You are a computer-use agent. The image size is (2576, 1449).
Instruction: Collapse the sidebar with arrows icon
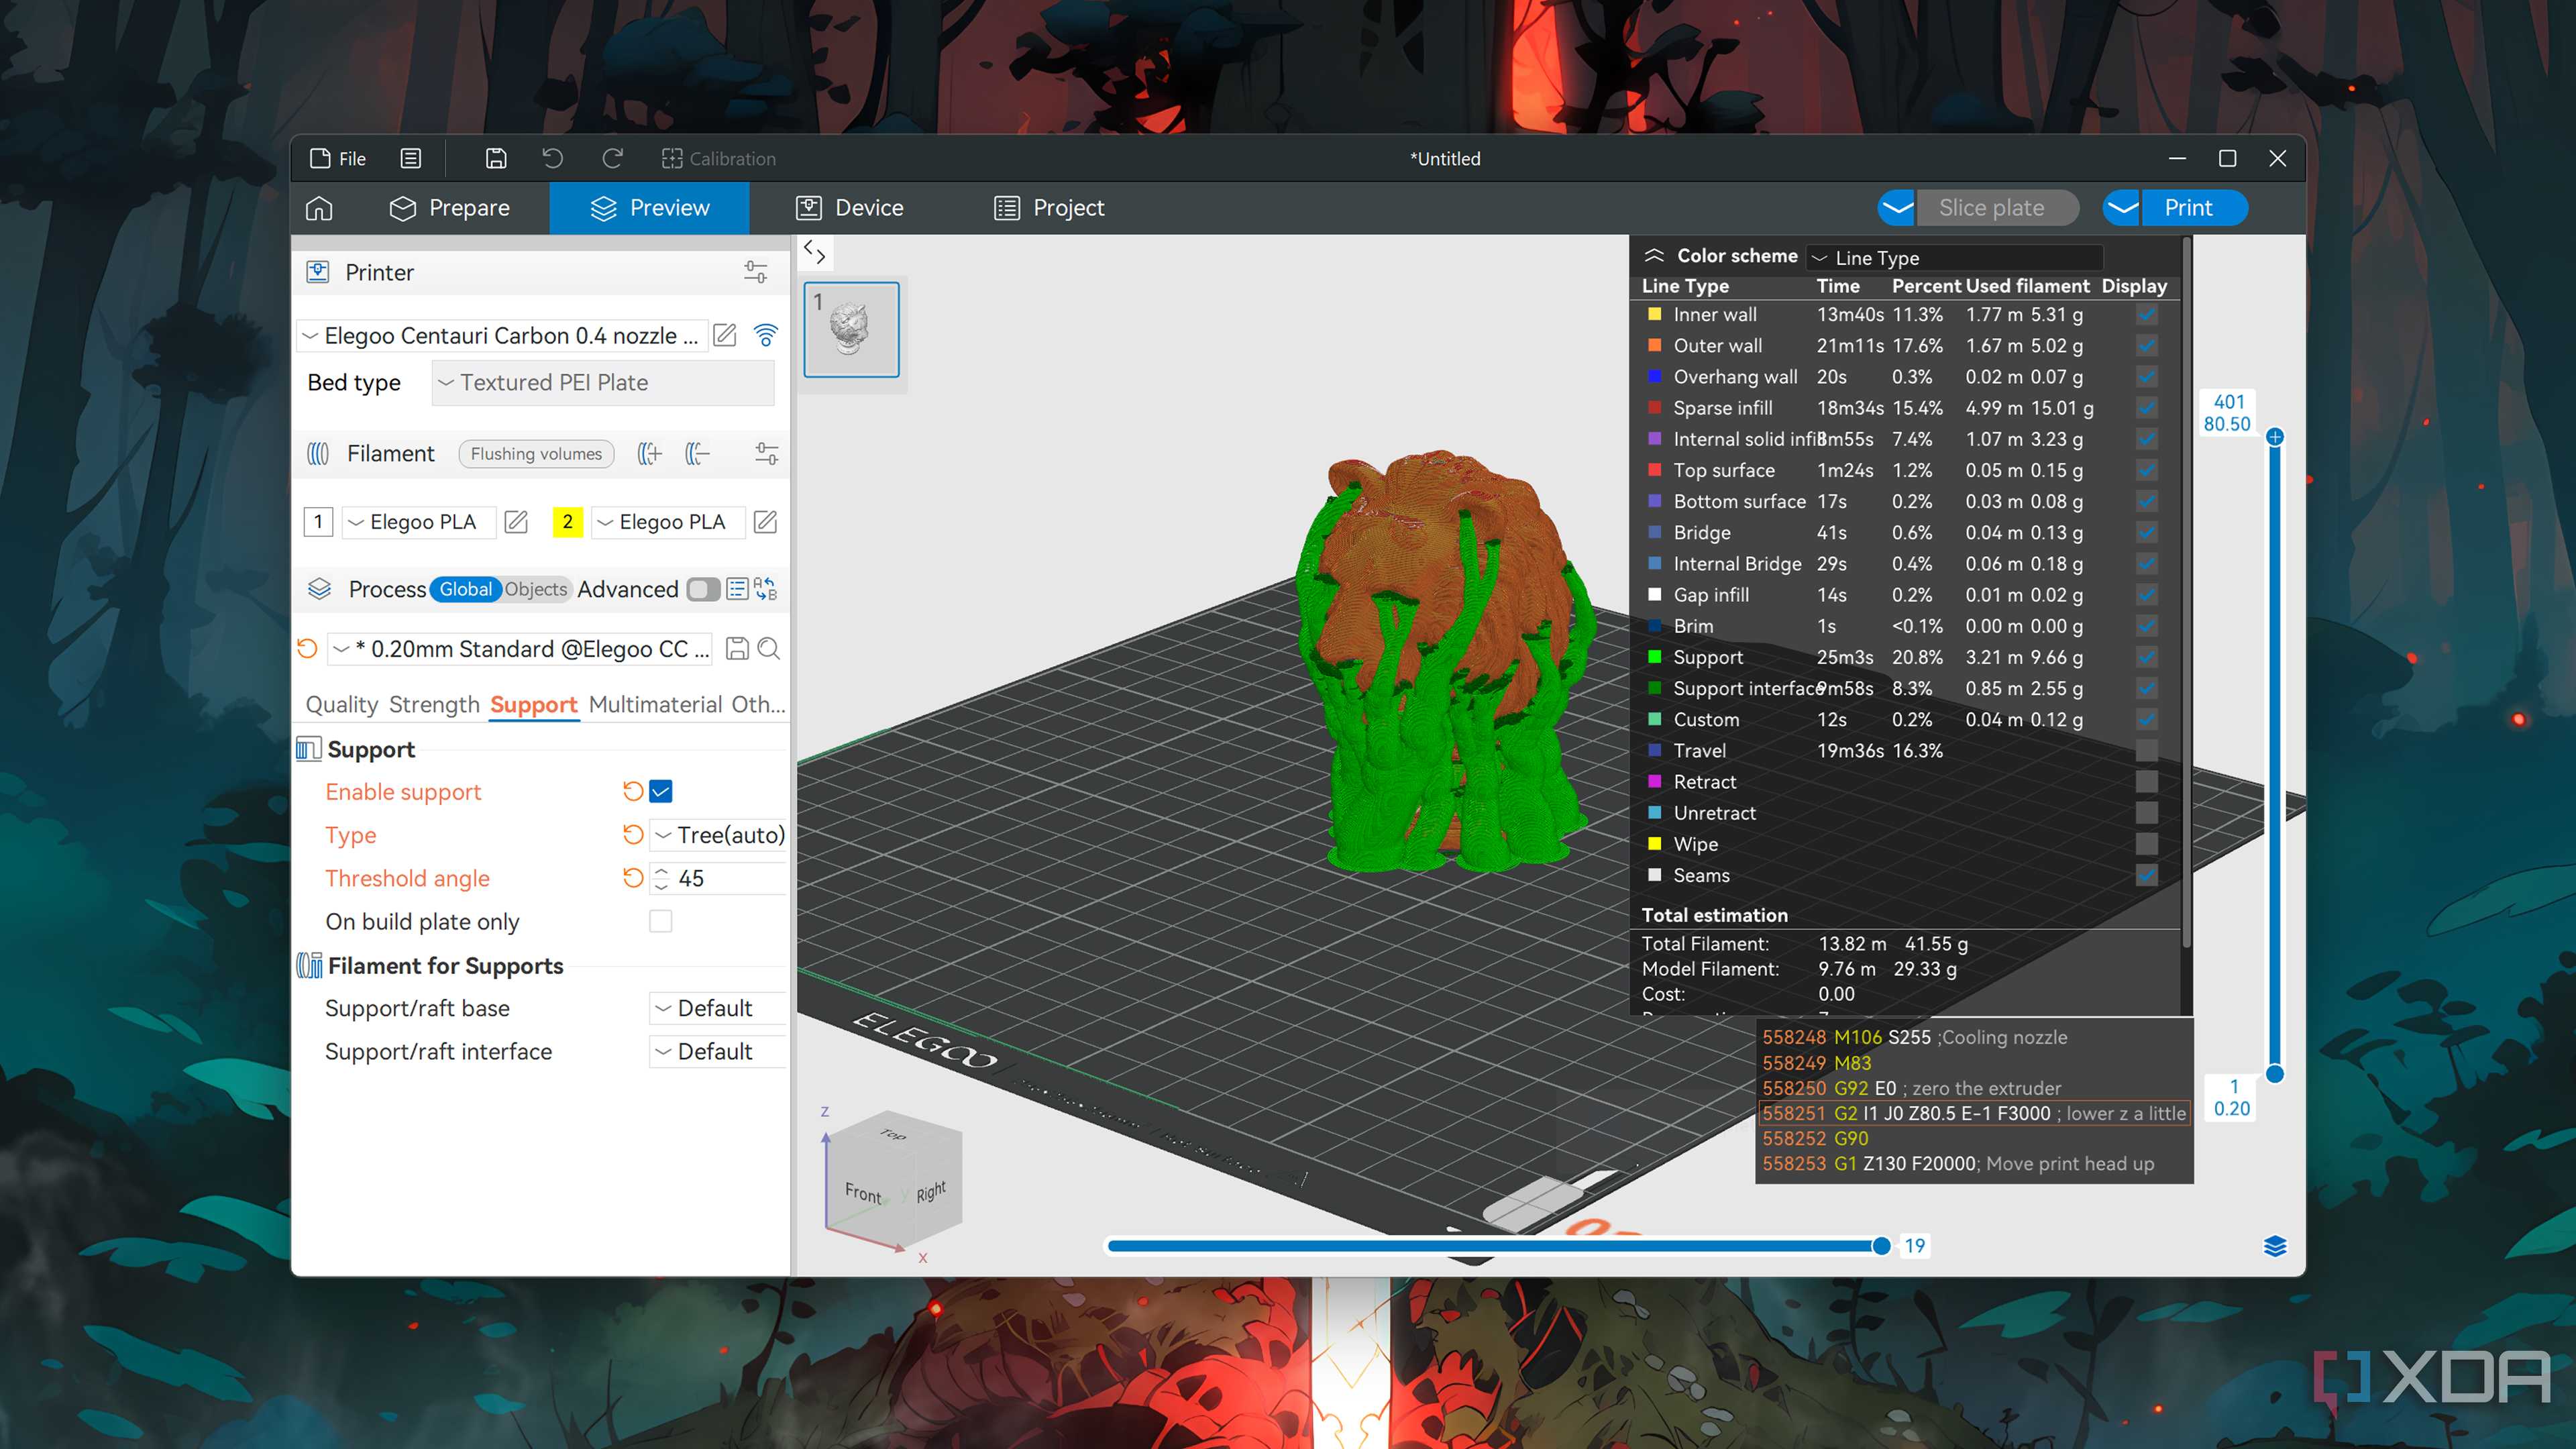814,253
